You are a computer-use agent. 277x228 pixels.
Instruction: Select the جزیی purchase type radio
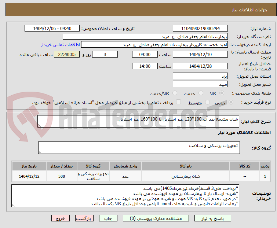pyautogui.click(x=231, y=102)
